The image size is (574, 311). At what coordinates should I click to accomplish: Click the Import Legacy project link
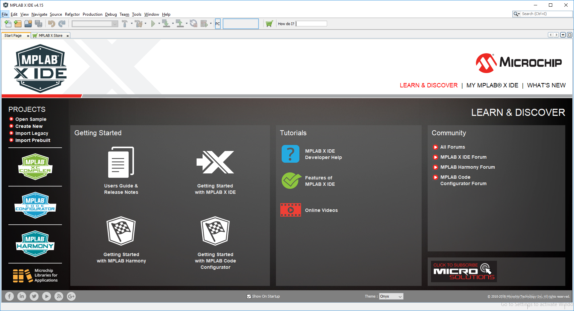tap(32, 133)
